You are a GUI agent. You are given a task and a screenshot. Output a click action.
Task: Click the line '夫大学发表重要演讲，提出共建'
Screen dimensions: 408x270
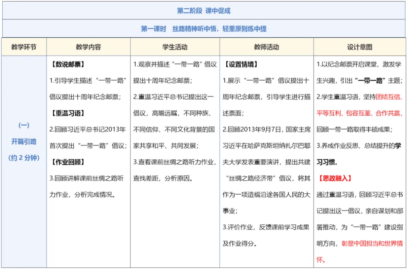click(x=266, y=162)
